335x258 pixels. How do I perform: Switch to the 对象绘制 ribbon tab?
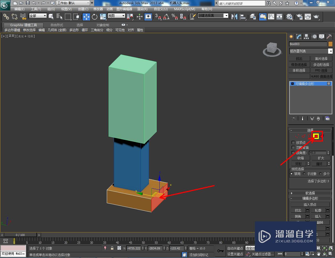[x=103, y=25]
